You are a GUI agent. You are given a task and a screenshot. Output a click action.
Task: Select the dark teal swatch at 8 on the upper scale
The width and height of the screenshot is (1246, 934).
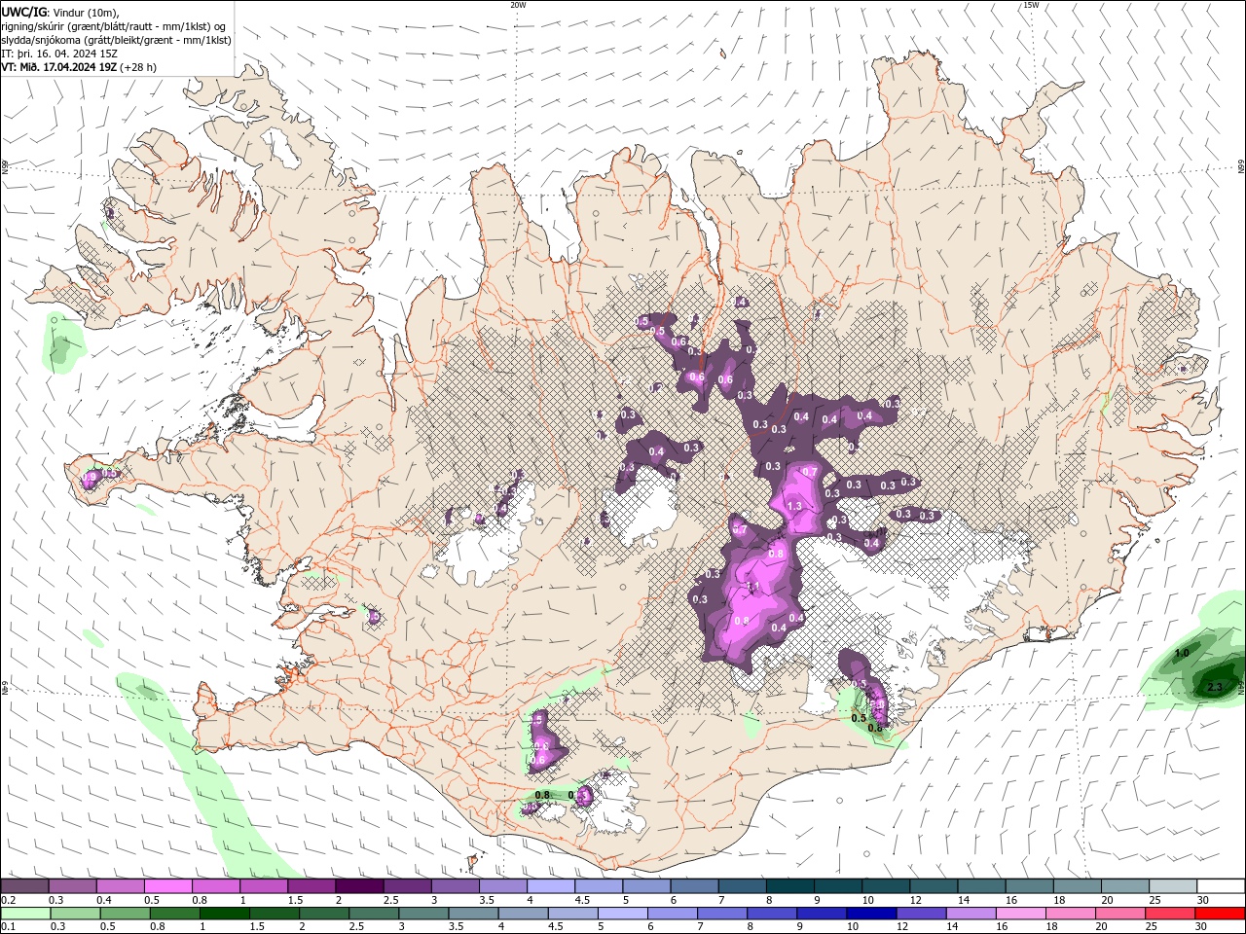(790, 885)
